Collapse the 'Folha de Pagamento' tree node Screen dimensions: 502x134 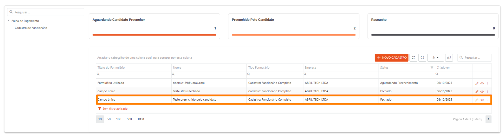pos(9,21)
